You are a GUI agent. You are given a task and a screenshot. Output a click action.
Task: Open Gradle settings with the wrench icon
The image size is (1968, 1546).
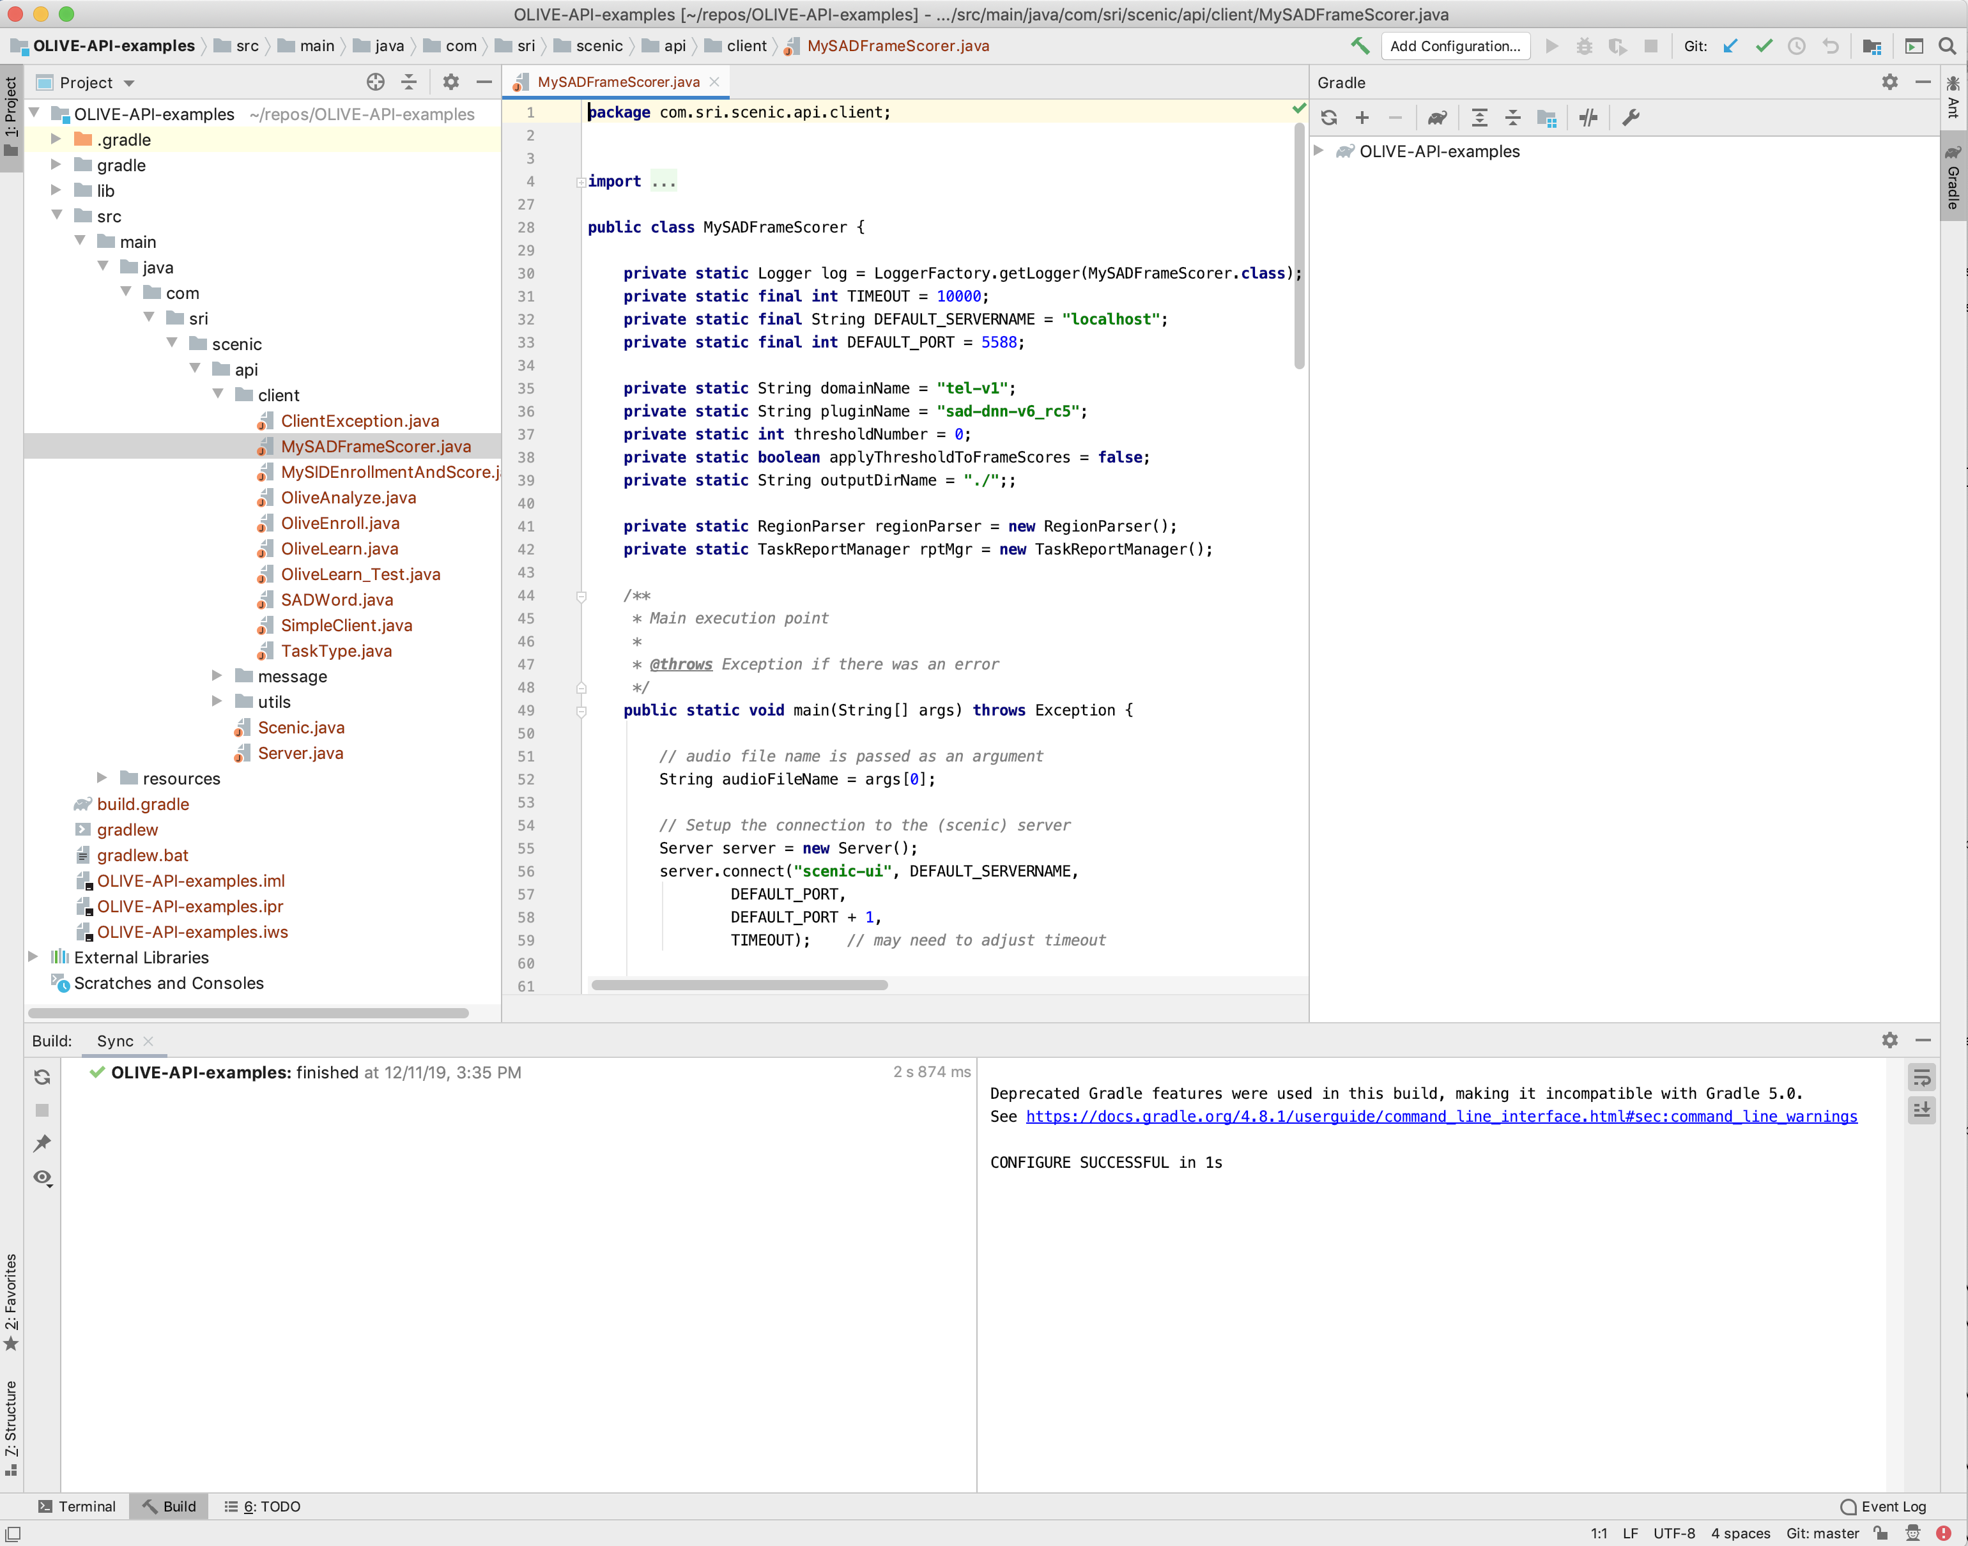tap(1629, 117)
